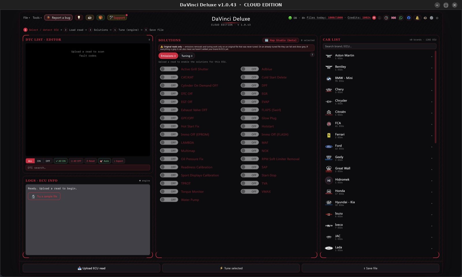The height and width of the screenshot is (277, 462).
Task: Click the eye icon in header
Action: [425, 18]
